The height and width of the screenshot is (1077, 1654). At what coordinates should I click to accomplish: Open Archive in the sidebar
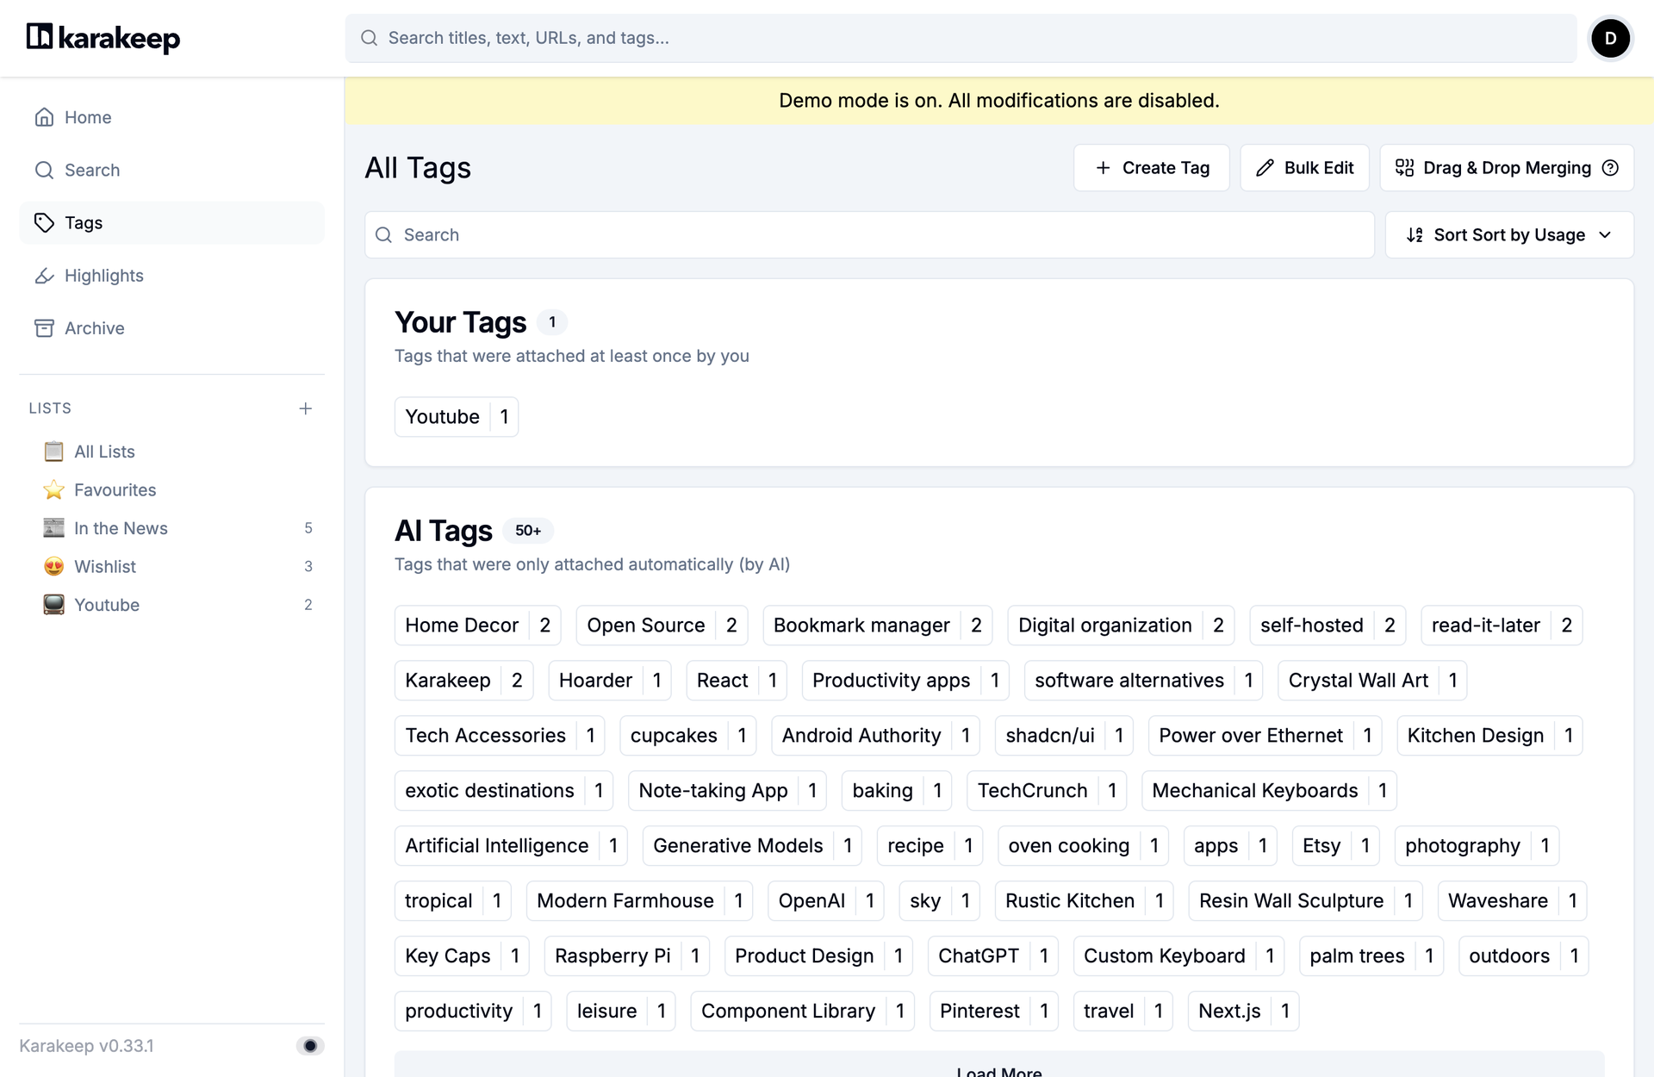(x=172, y=328)
